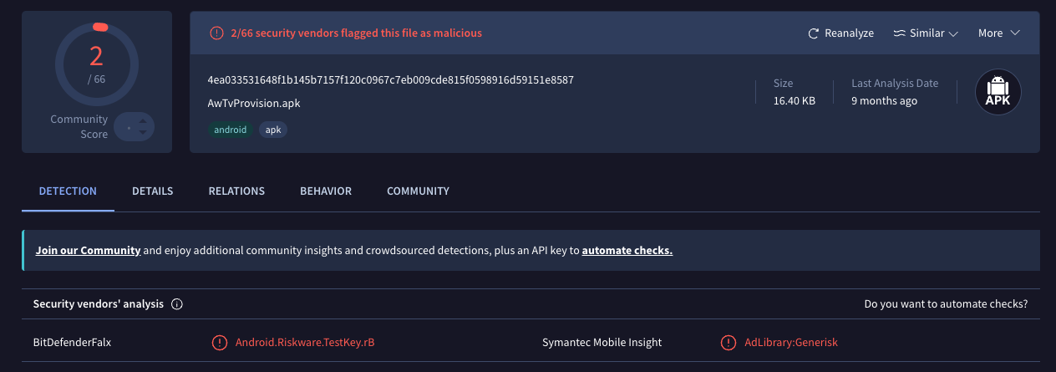This screenshot has height=372, width=1056.
Task: Click the AwTvProvision.apk file name
Action: click(x=254, y=104)
